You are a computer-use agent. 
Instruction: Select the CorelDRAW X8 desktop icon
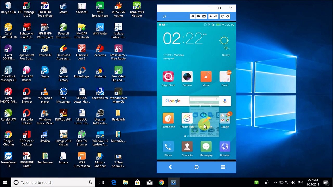coord(8,117)
